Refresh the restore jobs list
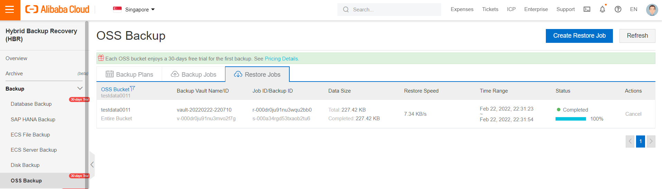The image size is (662, 189). 637,36
